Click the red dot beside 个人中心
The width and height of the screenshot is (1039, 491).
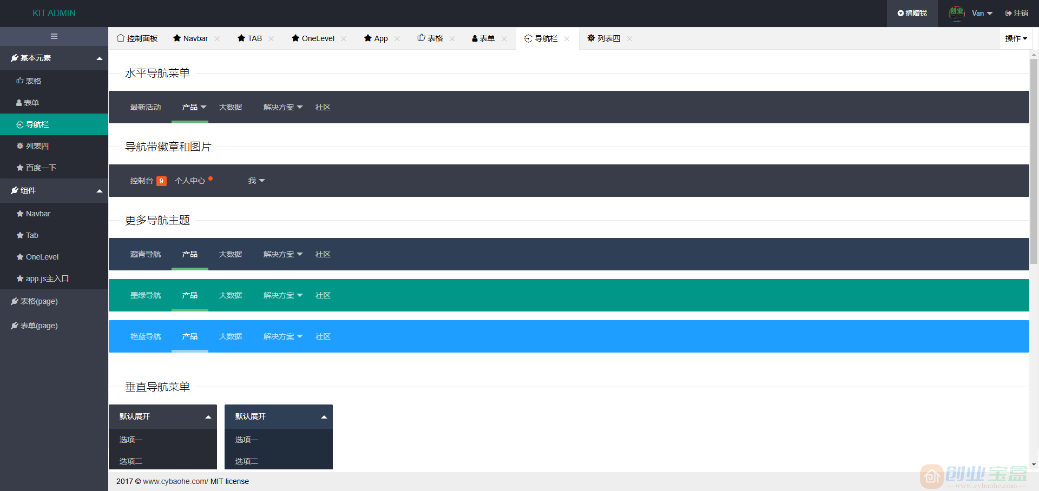(211, 178)
